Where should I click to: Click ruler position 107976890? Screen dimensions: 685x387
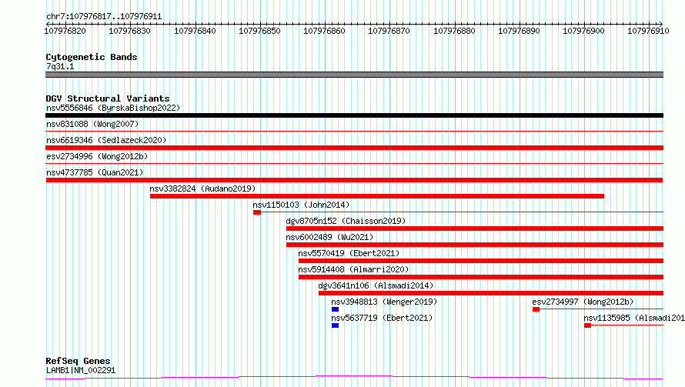coord(519,31)
